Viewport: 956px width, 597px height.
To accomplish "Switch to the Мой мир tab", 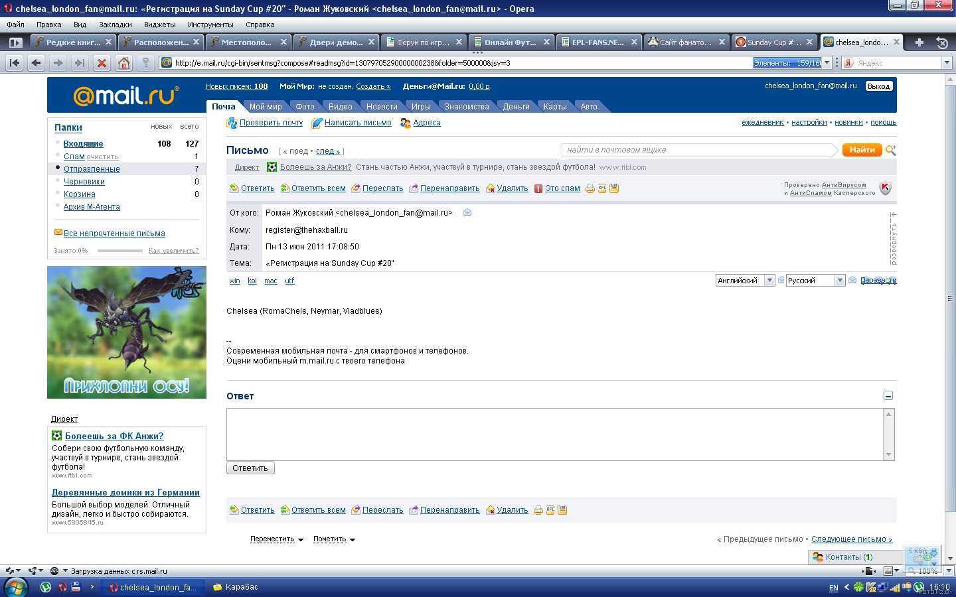I will pos(266,107).
